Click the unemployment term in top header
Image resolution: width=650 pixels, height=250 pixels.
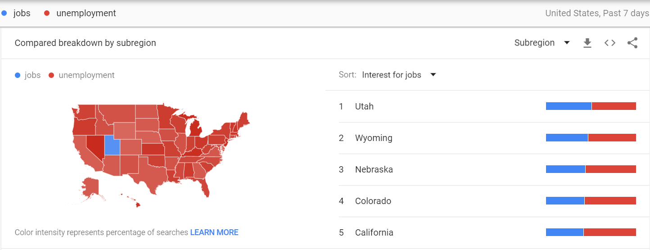point(86,13)
